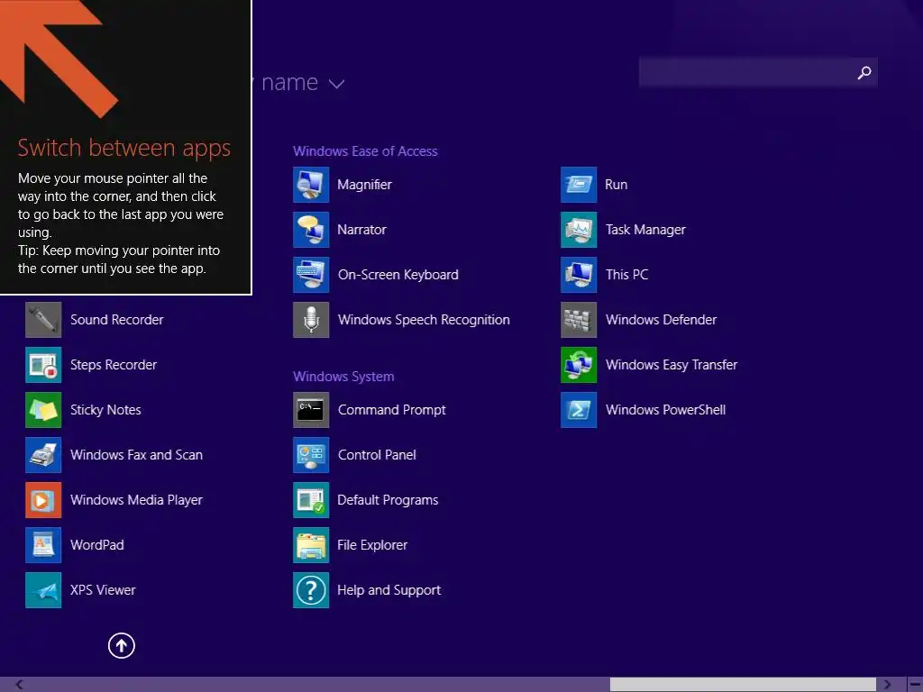Click the search magnifying glass icon

(x=864, y=73)
